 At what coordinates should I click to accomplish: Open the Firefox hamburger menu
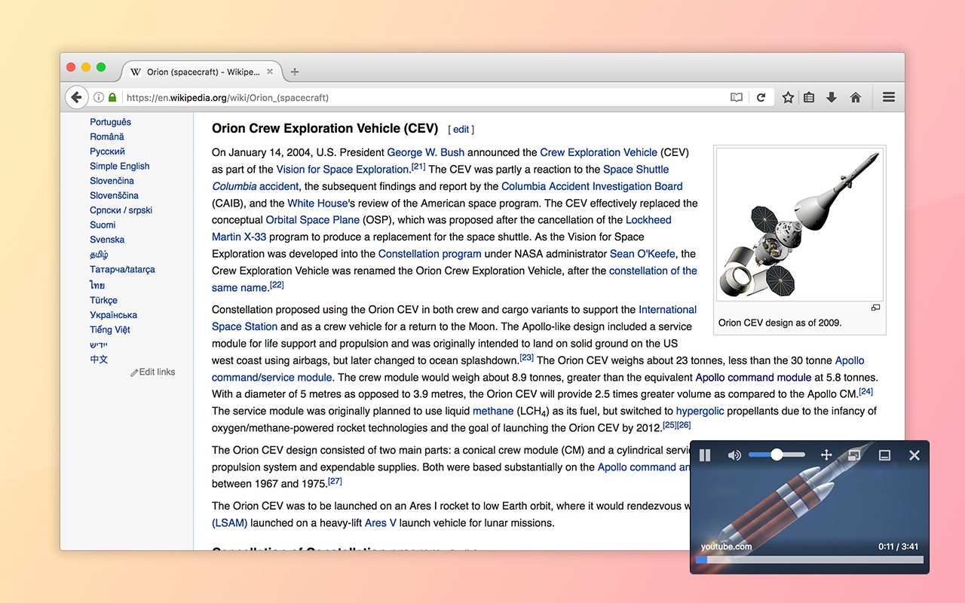(x=889, y=97)
